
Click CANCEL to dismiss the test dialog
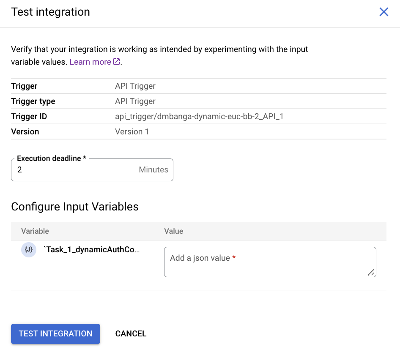(x=131, y=333)
